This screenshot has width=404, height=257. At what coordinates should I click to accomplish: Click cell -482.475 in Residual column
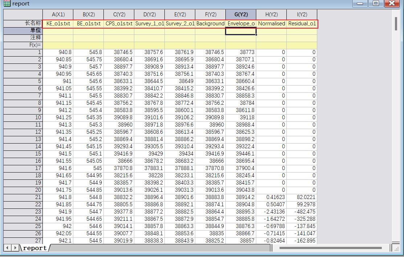pyautogui.click(x=302, y=212)
